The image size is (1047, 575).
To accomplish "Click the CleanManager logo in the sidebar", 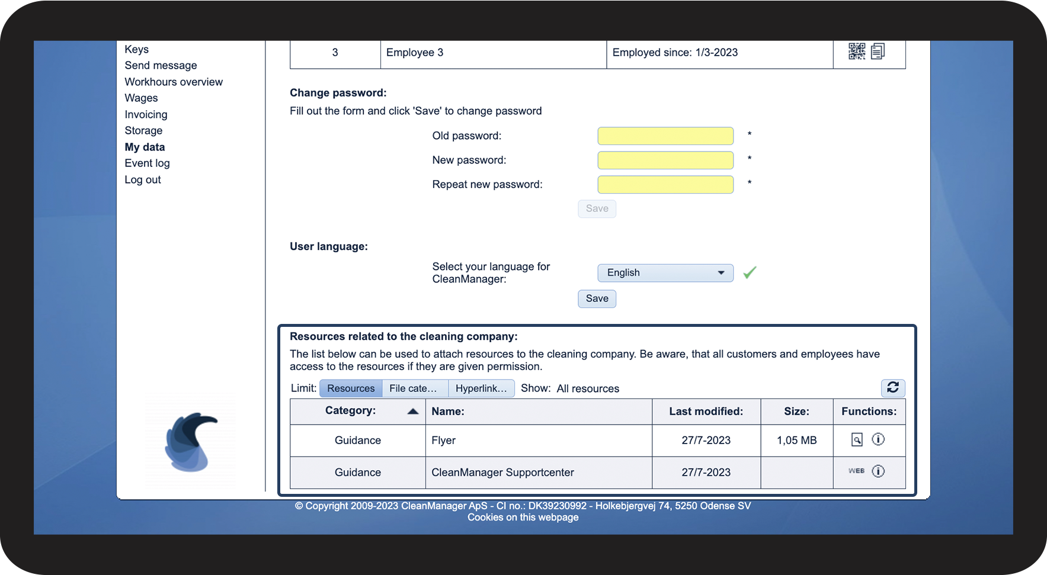I will coord(190,442).
